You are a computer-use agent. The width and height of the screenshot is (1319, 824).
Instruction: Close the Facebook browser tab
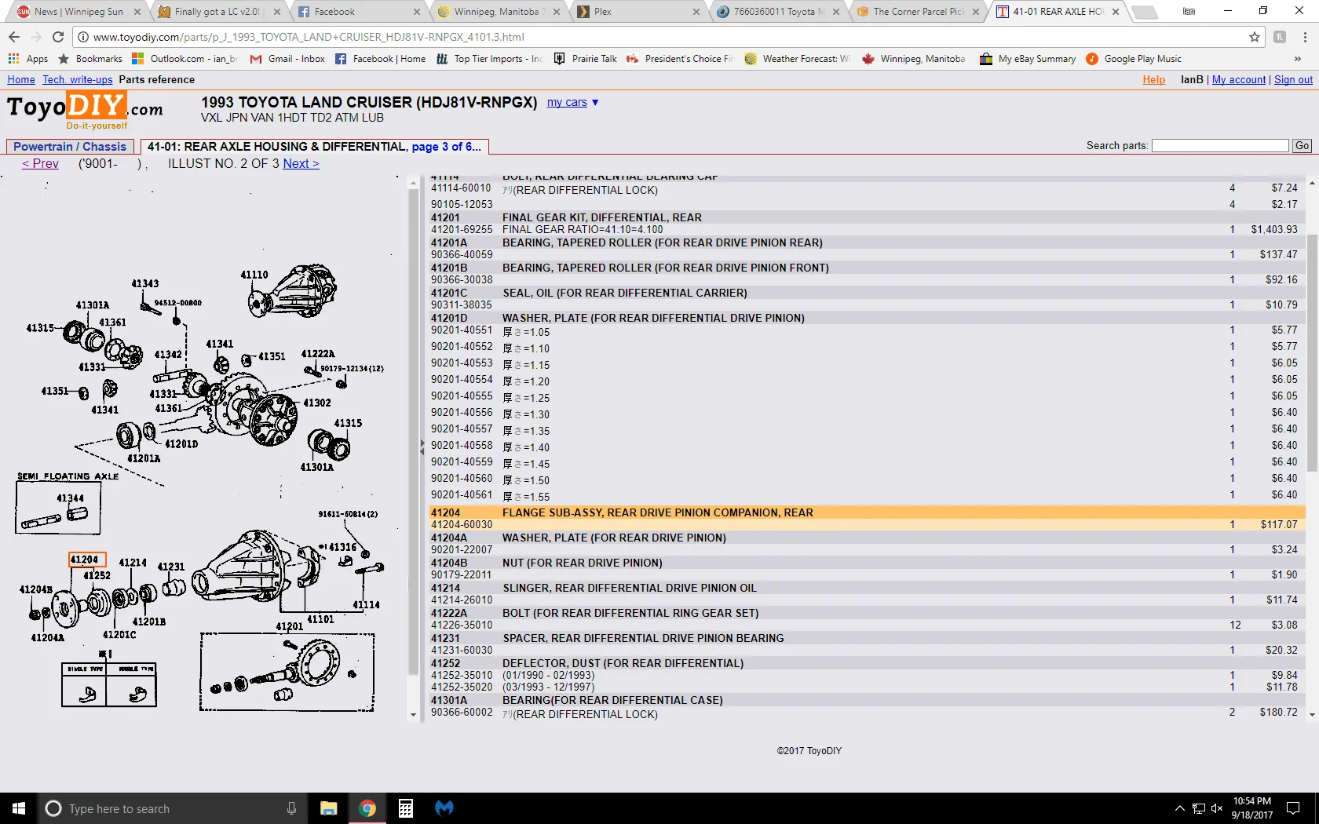click(x=417, y=12)
